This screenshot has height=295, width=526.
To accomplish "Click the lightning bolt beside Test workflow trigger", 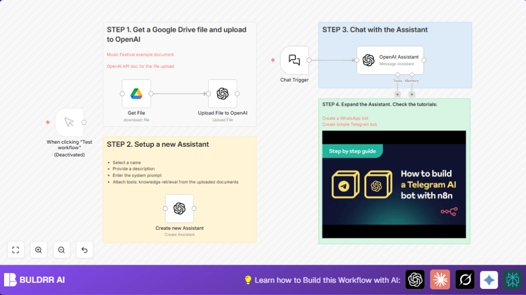I will click(x=48, y=122).
